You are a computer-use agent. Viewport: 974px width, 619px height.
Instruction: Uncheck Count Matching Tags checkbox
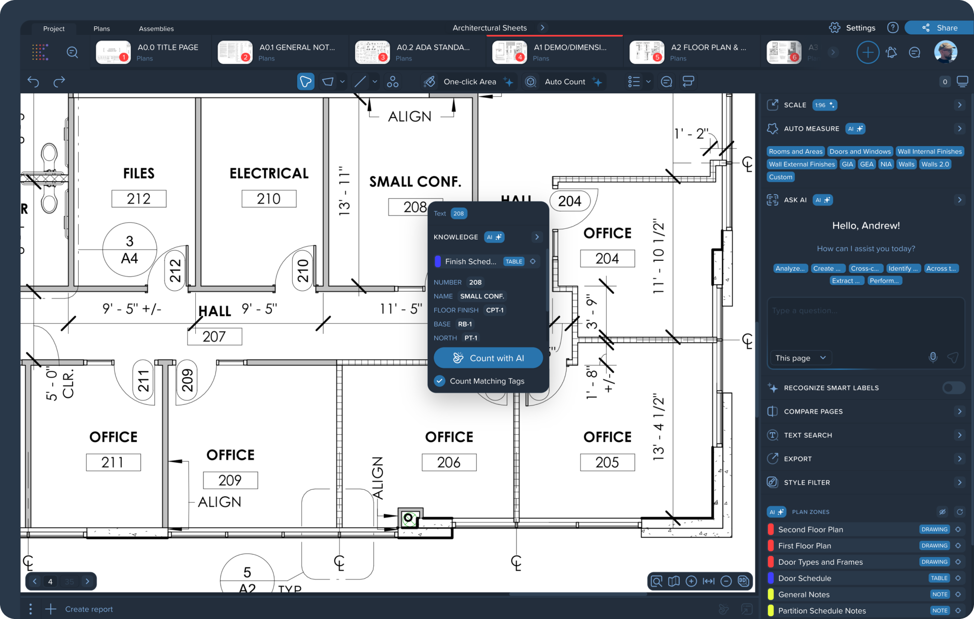440,381
